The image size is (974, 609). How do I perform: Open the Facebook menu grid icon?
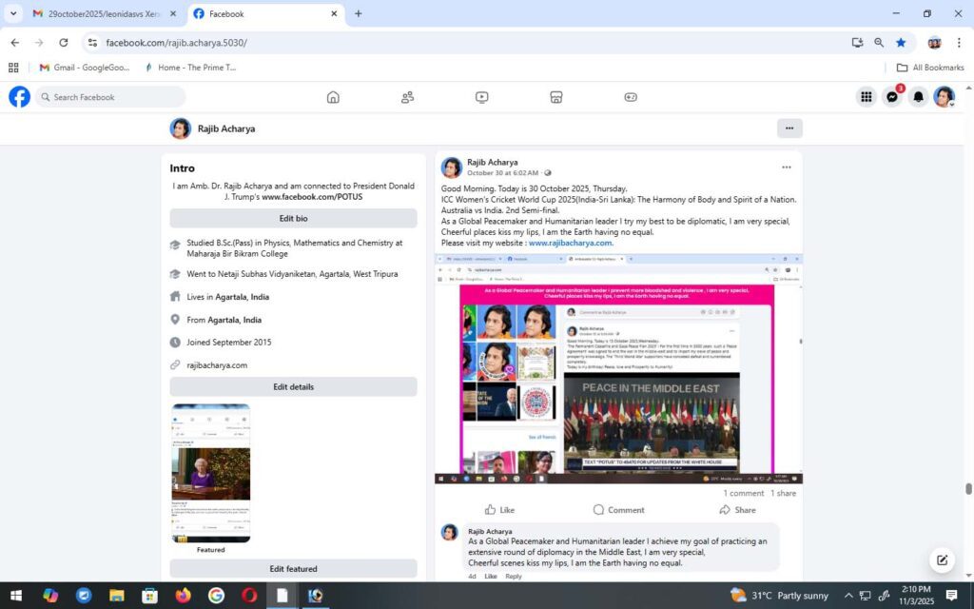(867, 97)
